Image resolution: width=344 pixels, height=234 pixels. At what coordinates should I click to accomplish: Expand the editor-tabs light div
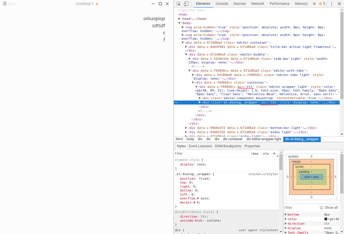click(x=193, y=75)
